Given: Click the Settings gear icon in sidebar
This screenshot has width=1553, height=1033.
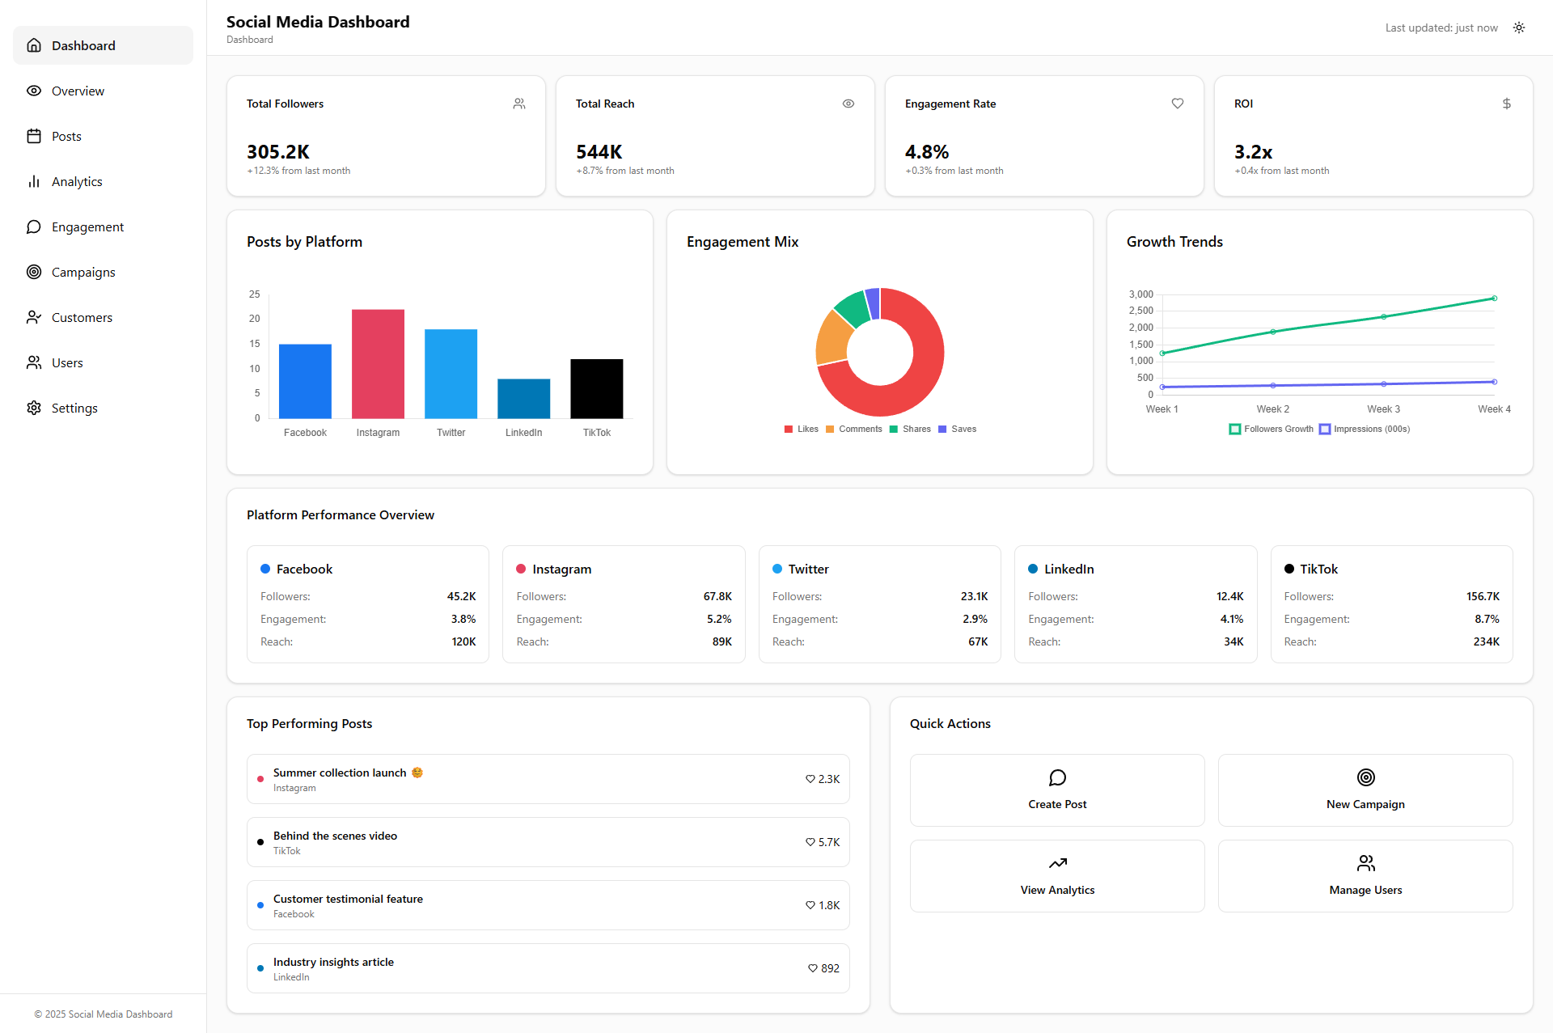Looking at the screenshot, I should pos(34,408).
